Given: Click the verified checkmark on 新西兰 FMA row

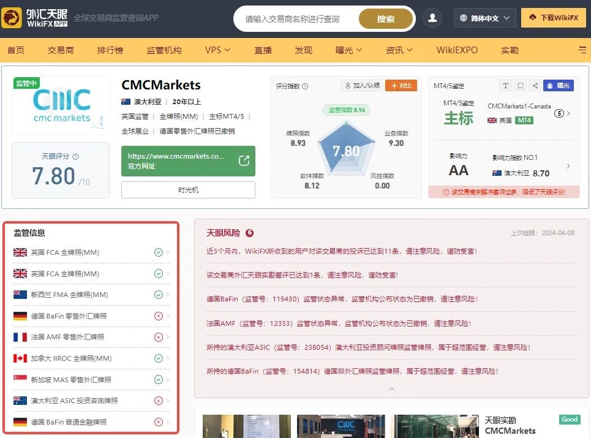Looking at the screenshot, I should 158,295.
